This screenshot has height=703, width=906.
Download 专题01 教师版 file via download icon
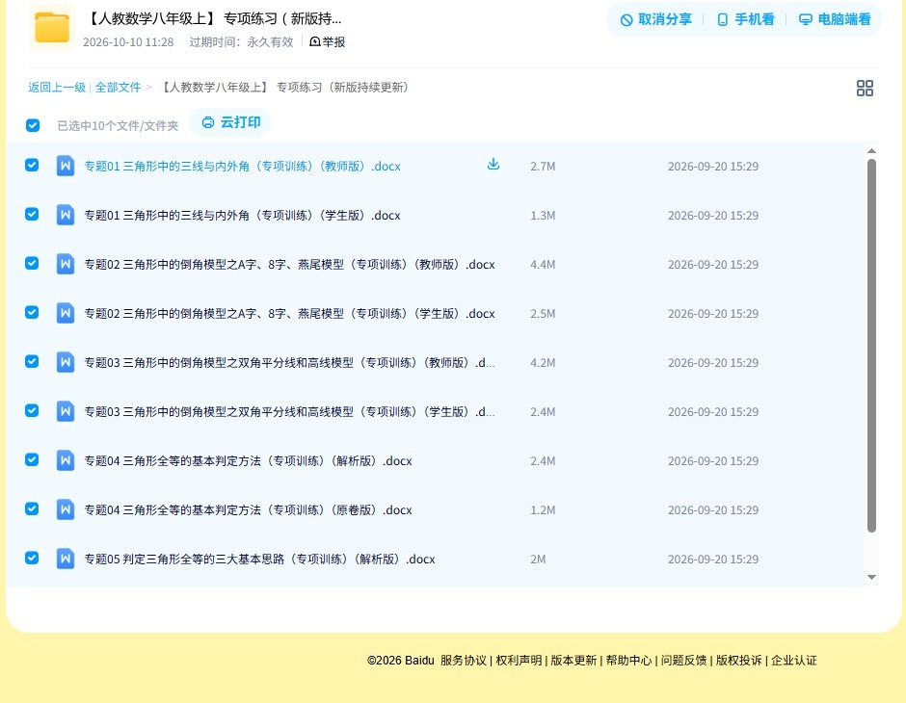(x=493, y=165)
